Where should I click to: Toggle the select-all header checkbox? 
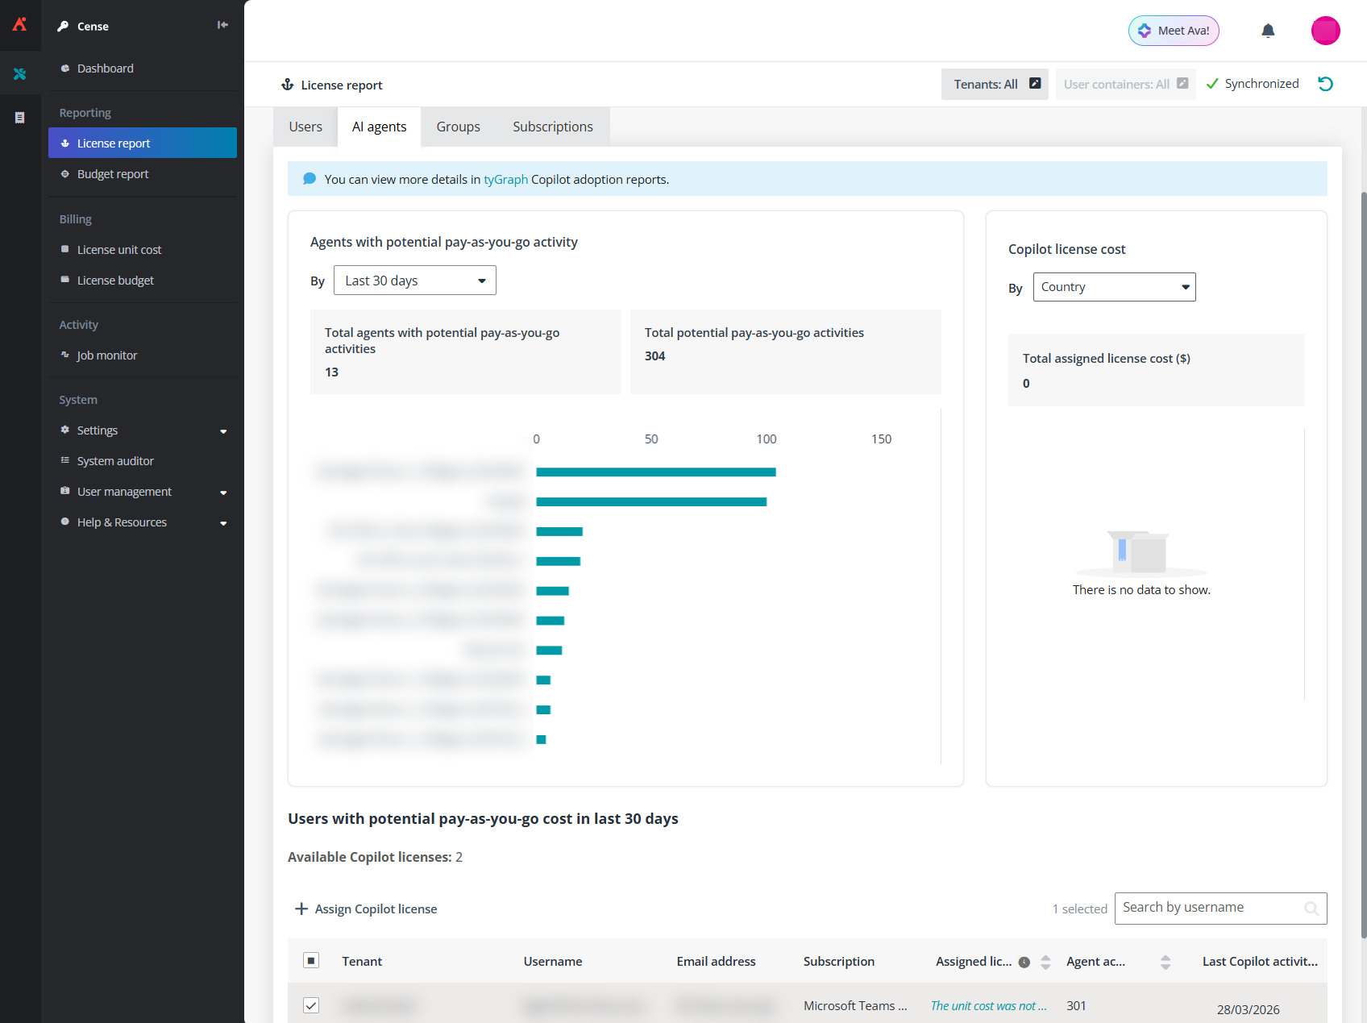311,960
